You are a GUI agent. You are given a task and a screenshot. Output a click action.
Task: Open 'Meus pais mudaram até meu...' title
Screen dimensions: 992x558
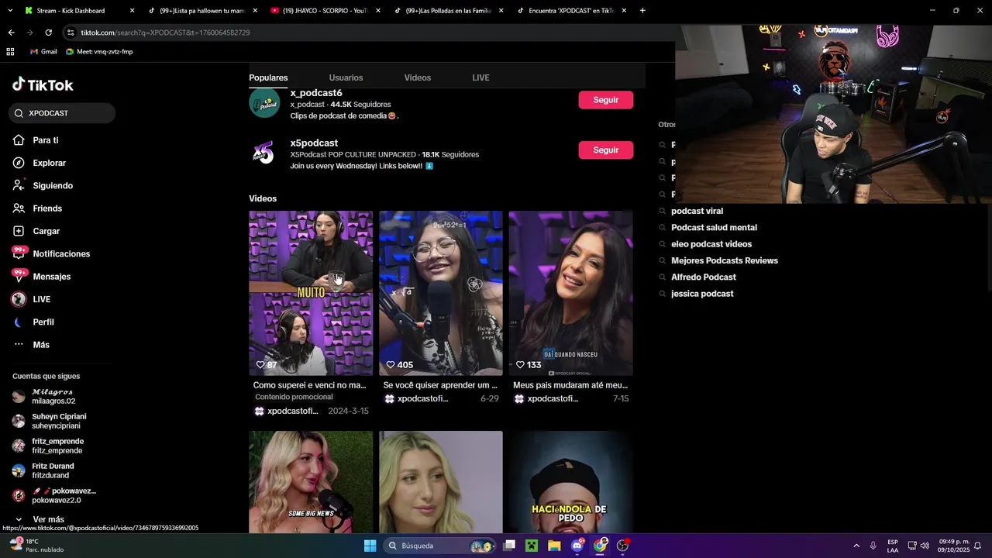(x=570, y=385)
